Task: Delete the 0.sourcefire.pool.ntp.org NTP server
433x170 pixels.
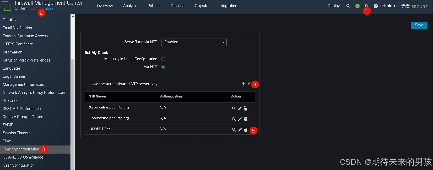Action: pyautogui.click(x=246, y=108)
